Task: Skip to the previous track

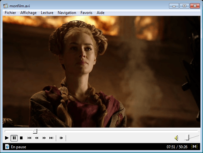Action: click(29, 138)
